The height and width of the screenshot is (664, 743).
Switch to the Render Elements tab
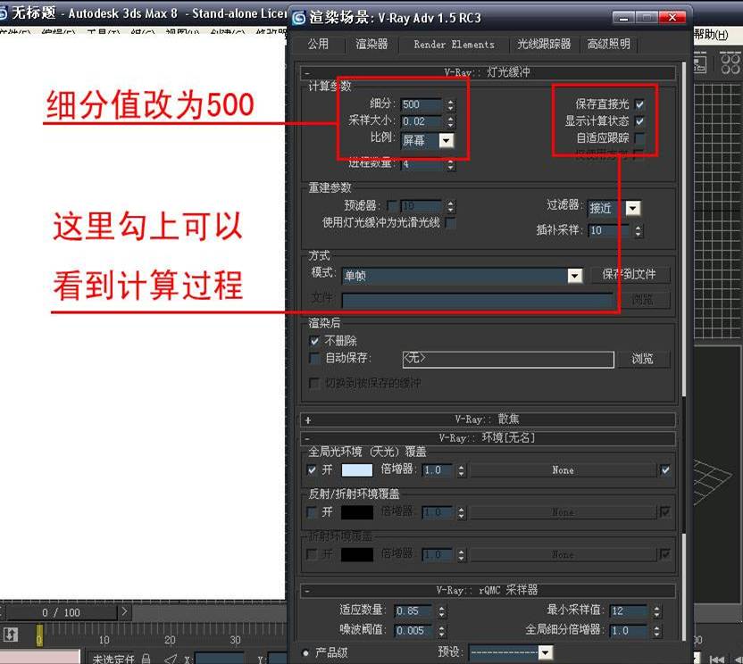(x=455, y=44)
